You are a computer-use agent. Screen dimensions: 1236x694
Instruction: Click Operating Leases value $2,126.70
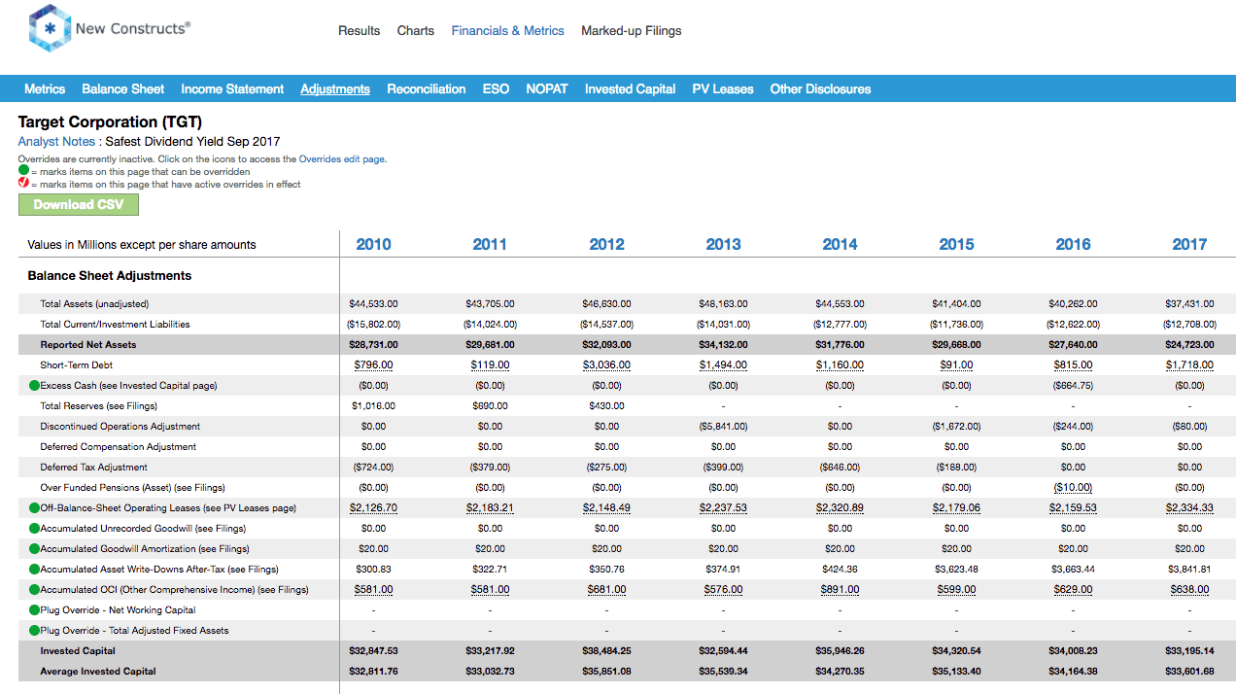[x=373, y=508]
